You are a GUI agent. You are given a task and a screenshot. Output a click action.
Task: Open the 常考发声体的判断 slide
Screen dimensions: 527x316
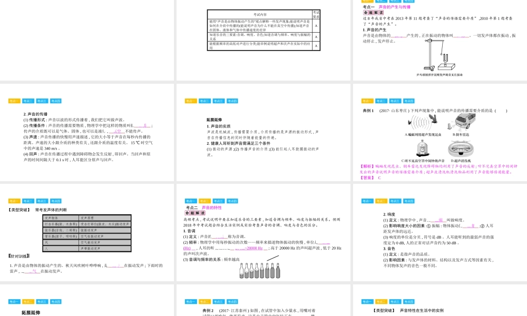[87, 232]
